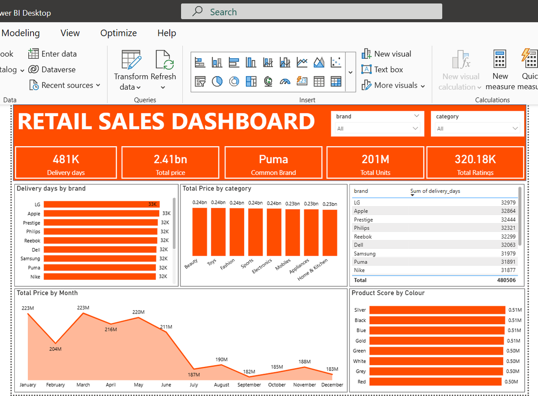Insert a stacked column chart visual
This screenshot has width=538, height=396.
(217, 62)
